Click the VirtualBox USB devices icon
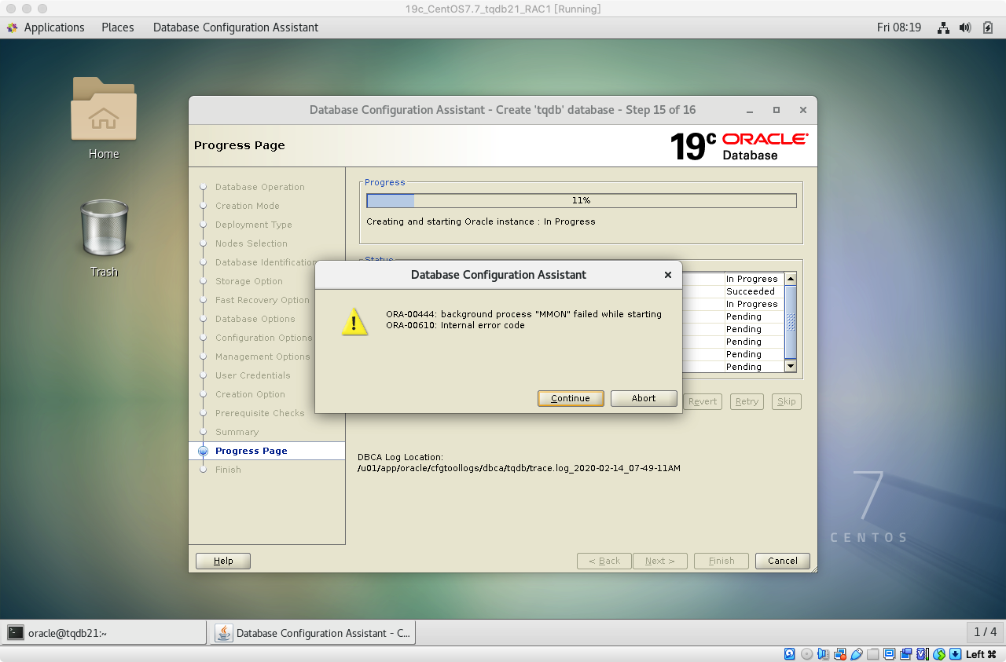The image size is (1006, 662). (x=857, y=653)
